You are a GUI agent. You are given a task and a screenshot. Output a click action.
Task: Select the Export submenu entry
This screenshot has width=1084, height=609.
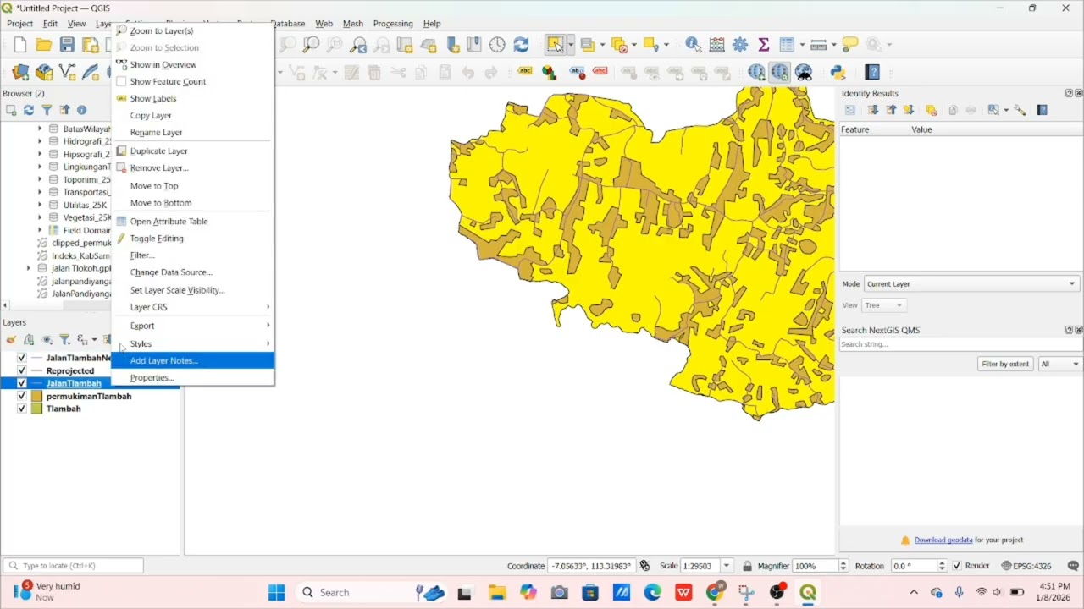click(193, 326)
